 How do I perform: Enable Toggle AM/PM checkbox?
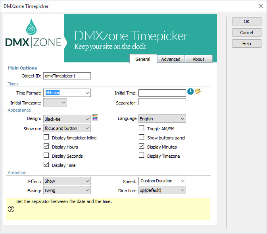[x=142, y=128]
